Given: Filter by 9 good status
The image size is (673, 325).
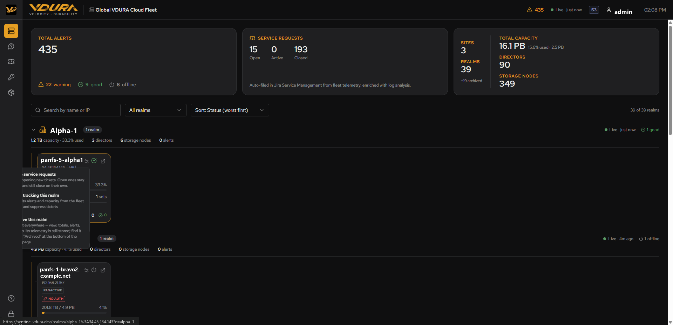Looking at the screenshot, I should [x=90, y=84].
